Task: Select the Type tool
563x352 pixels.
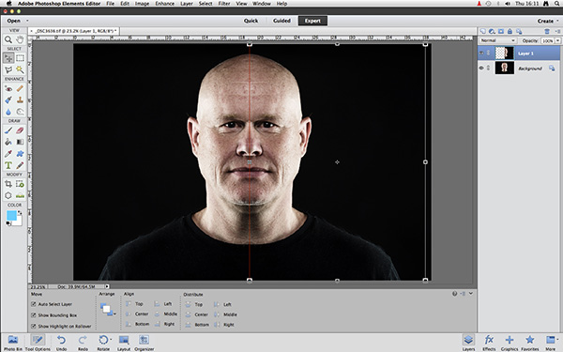Action: point(8,165)
